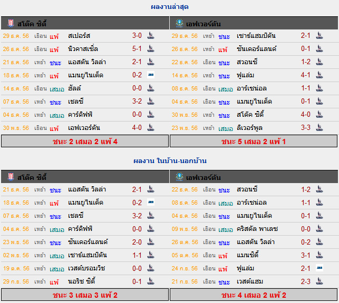The image size is (339, 303).
Task: Click the 'แพ้' result in the แมนซิตี้ row
Action: (222, 256)
